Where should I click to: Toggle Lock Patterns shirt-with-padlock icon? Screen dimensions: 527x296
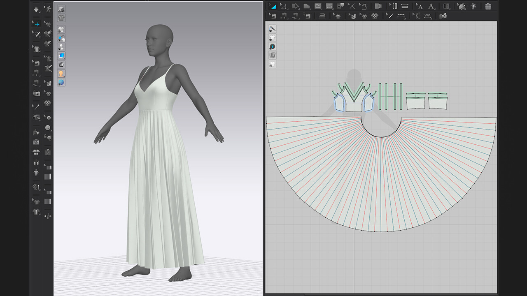click(x=272, y=64)
